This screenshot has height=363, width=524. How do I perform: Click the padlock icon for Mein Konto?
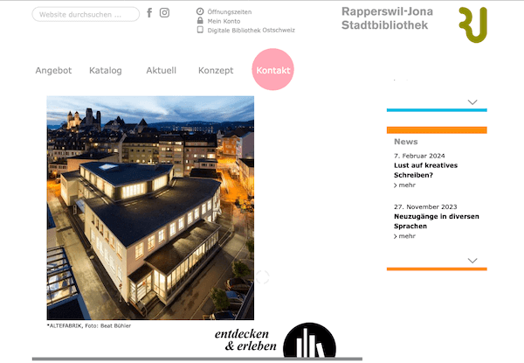[200, 21]
